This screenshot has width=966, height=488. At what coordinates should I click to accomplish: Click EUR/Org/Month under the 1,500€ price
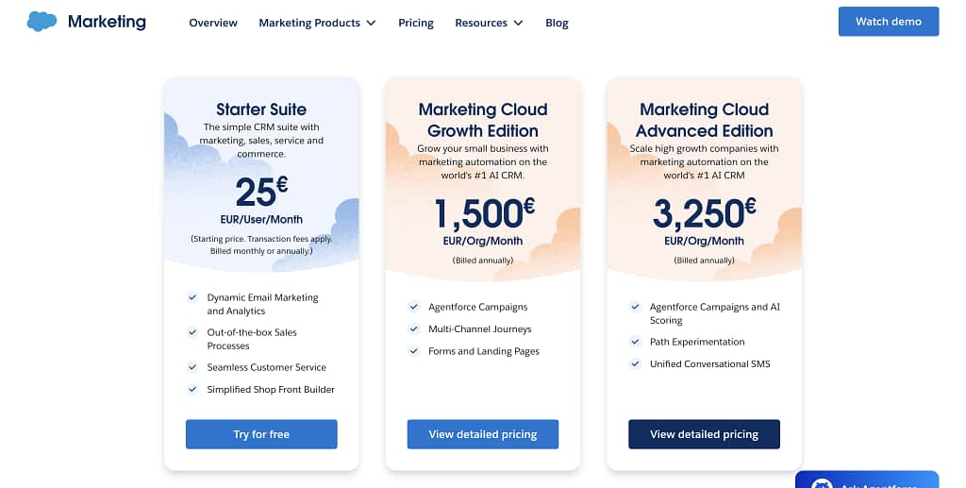483,241
